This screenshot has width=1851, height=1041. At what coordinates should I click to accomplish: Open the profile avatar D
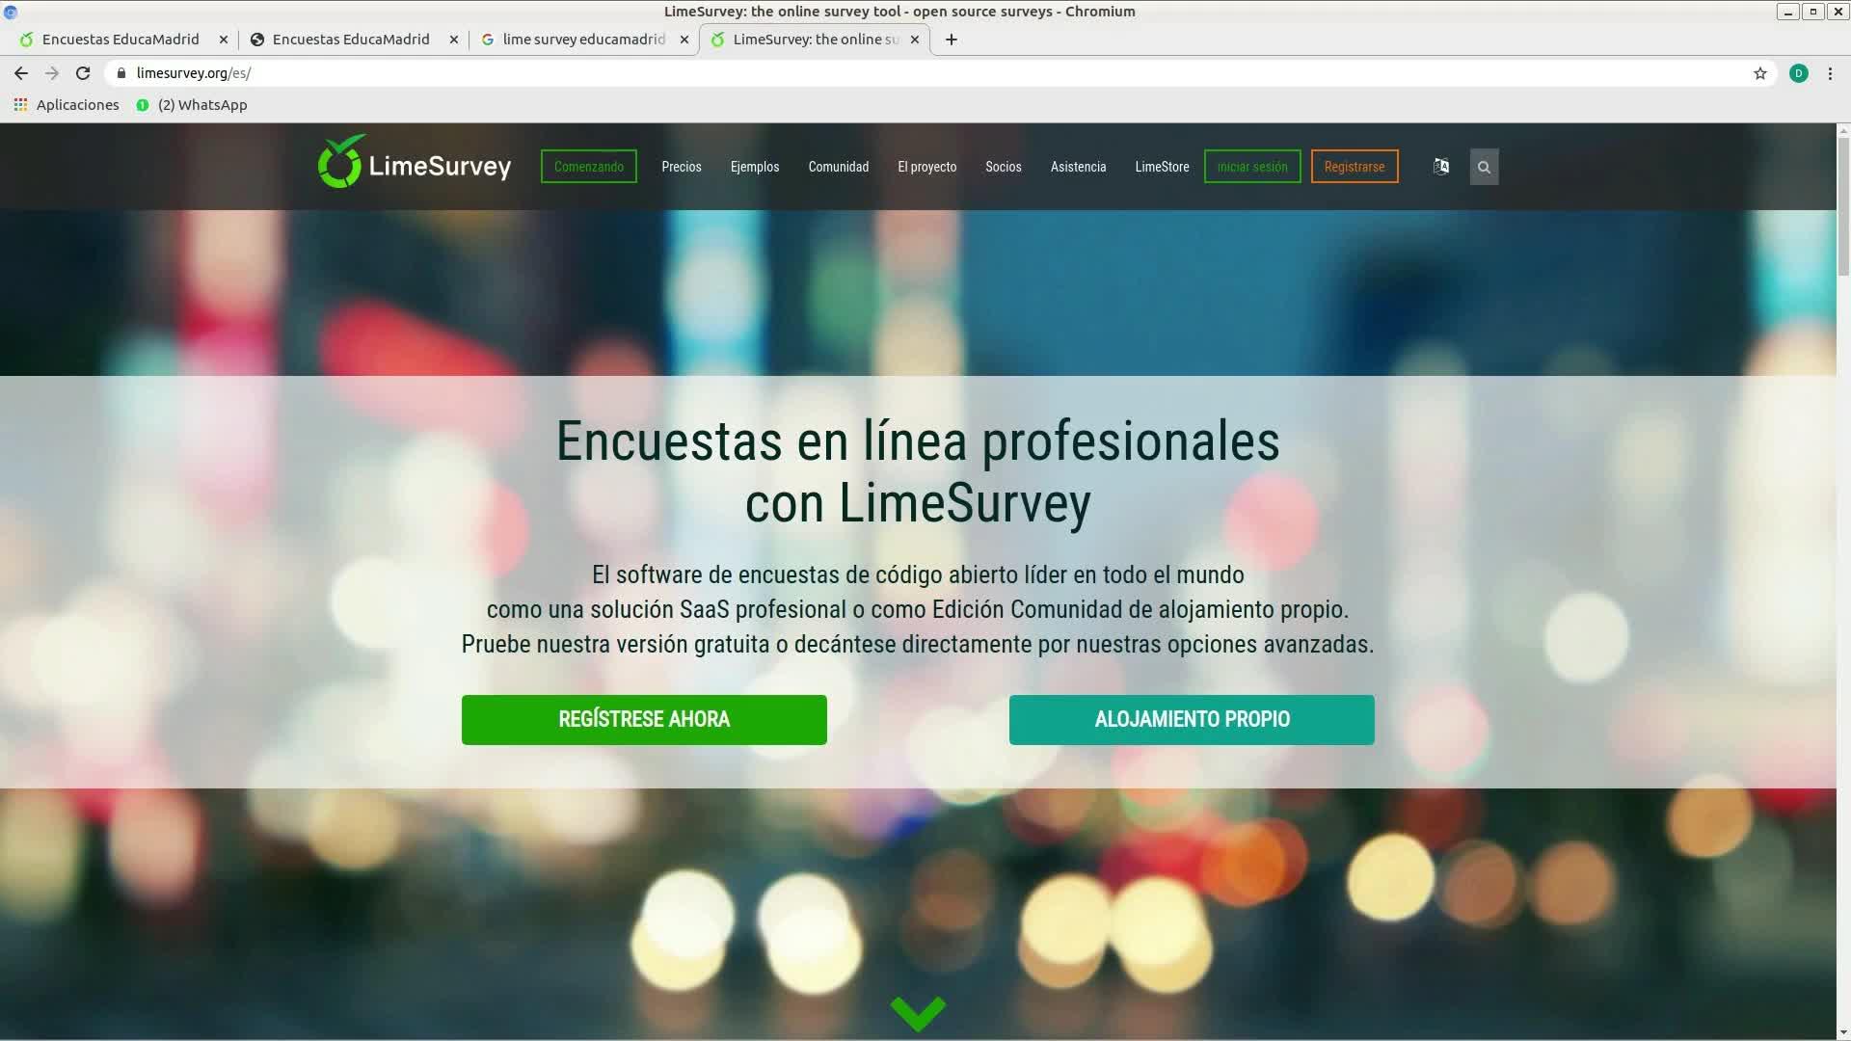point(1798,73)
